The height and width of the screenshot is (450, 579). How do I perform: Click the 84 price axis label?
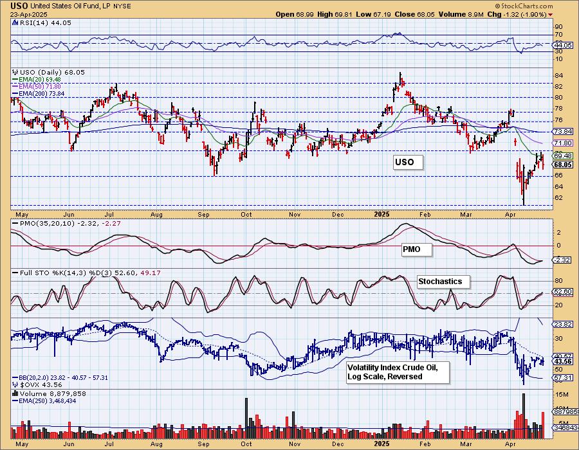click(x=559, y=76)
